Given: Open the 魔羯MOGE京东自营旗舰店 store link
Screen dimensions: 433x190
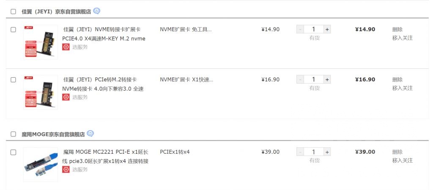Looking at the screenshot, I should tap(53, 134).
